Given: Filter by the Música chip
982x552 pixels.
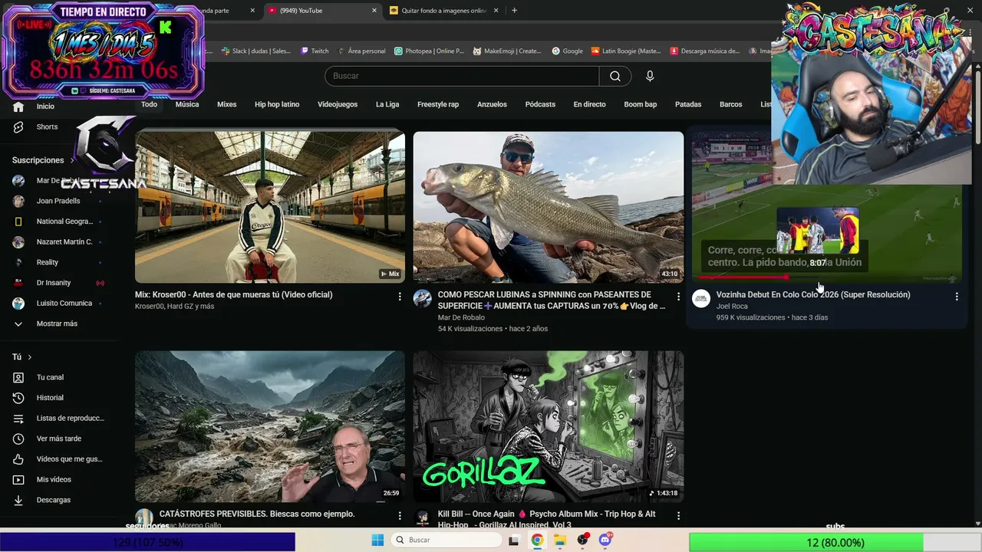Looking at the screenshot, I should (187, 104).
